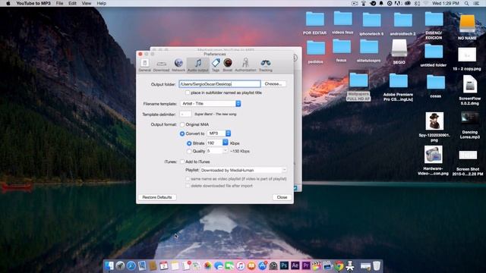Launch Photoshop from the Dock
This screenshot has height=273, width=486.
click(284, 265)
